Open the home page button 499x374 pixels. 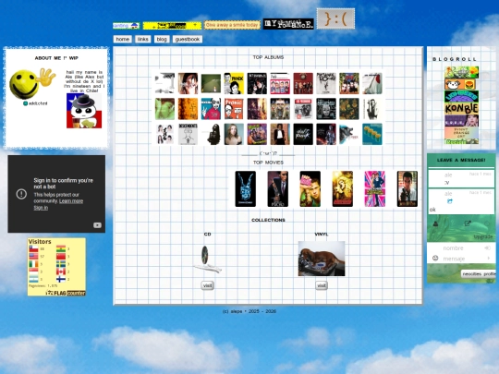(123, 39)
